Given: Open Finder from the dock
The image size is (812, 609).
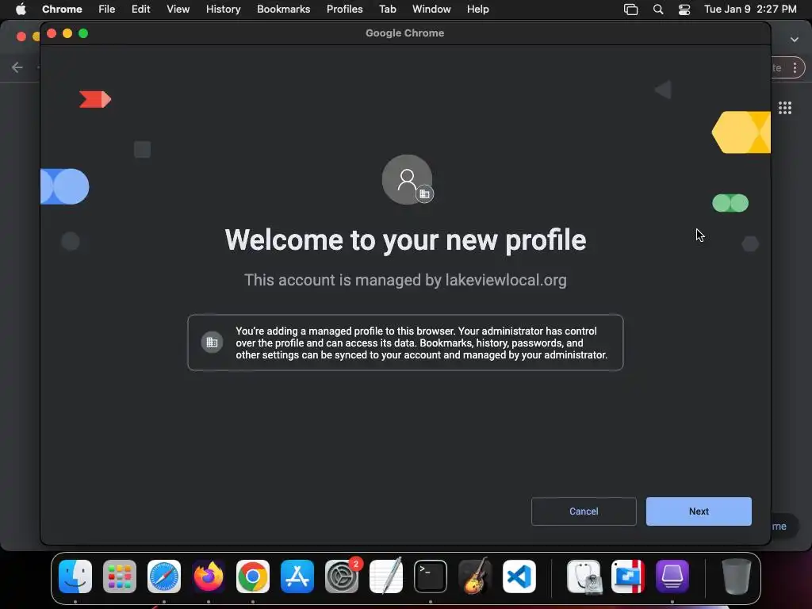Looking at the screenshot, I should pyautogui.click(x=75, y=576).
